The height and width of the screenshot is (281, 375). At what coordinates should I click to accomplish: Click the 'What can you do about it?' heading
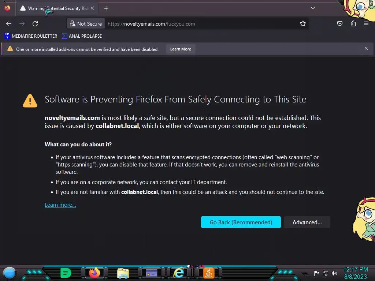click(x=78, y=144)
